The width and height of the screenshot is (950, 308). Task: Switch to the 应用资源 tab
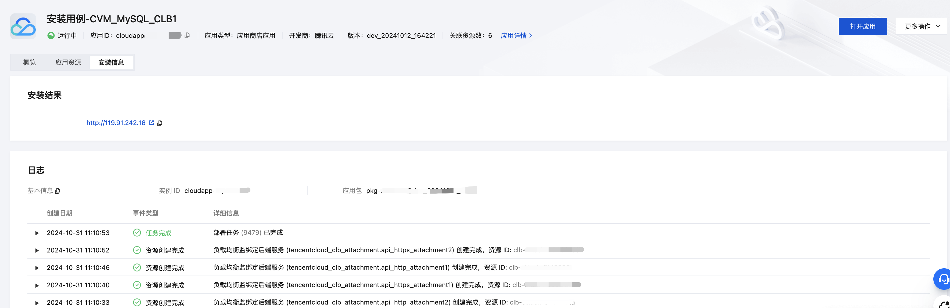coord(68,62)
